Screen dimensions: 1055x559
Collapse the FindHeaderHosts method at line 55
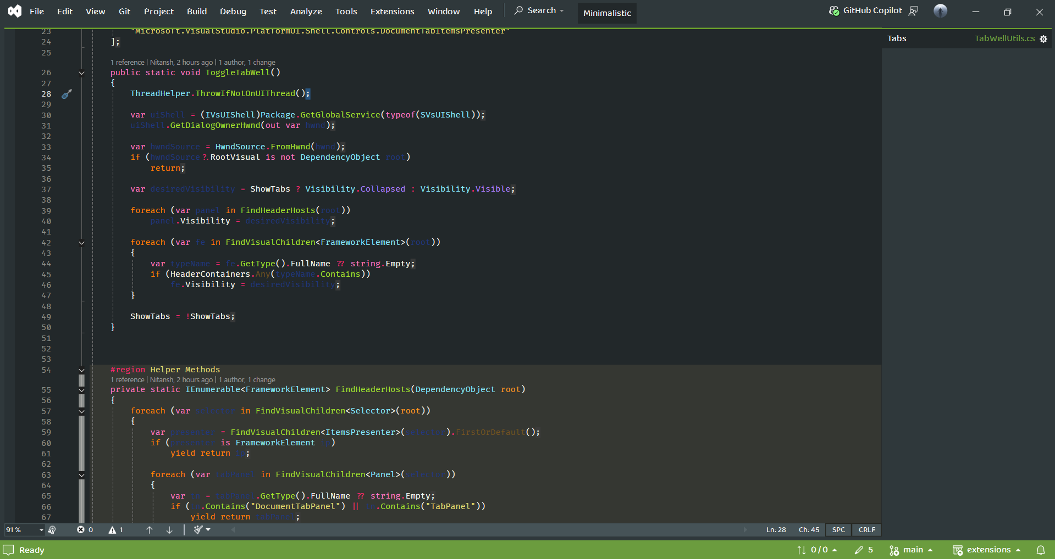pos(81,390)
